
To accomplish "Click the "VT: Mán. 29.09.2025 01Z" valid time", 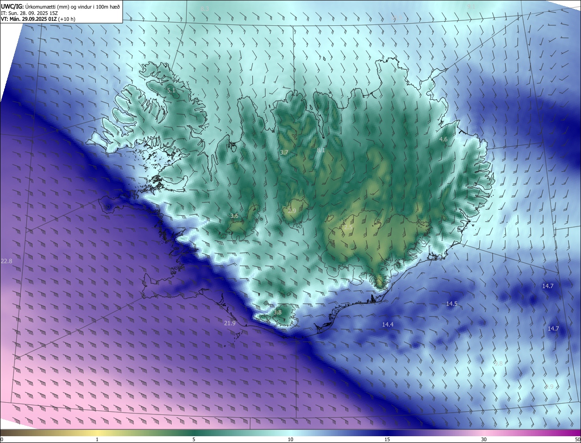I will coord(29,19).
